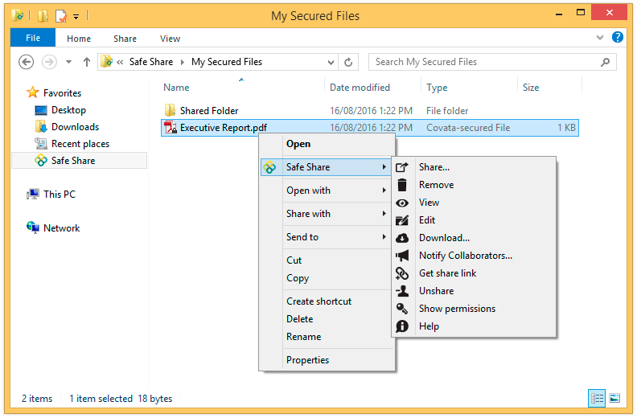The width and height of the screenshot is (637, 418).
Task: Open the Home ribbon tab
Action: (79, 39)
